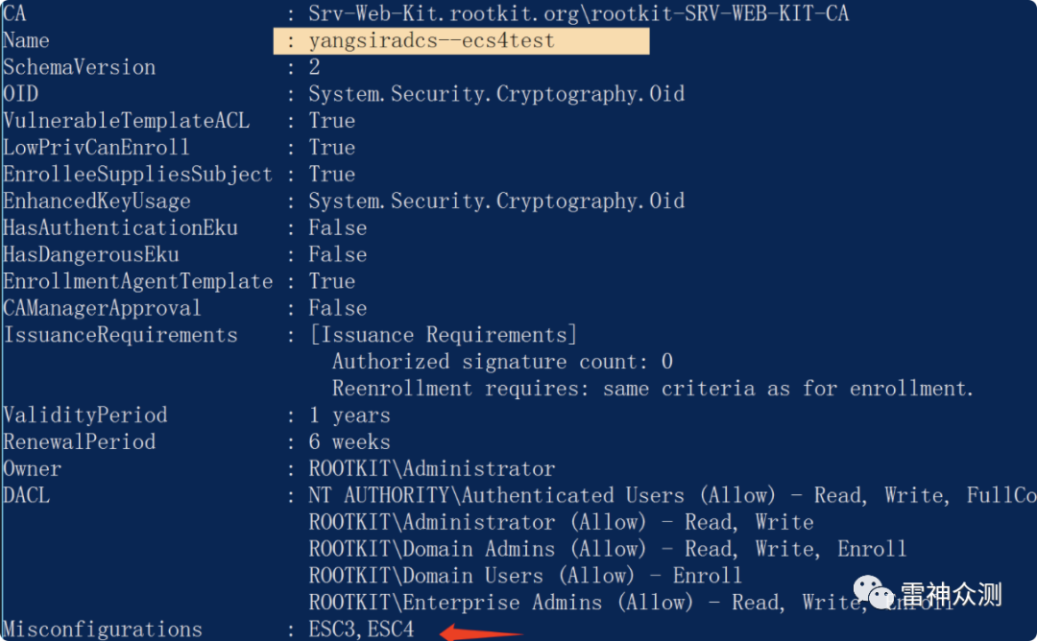
Task: Click the ValidityPeriod 1 years value
Action: point(350,415)
